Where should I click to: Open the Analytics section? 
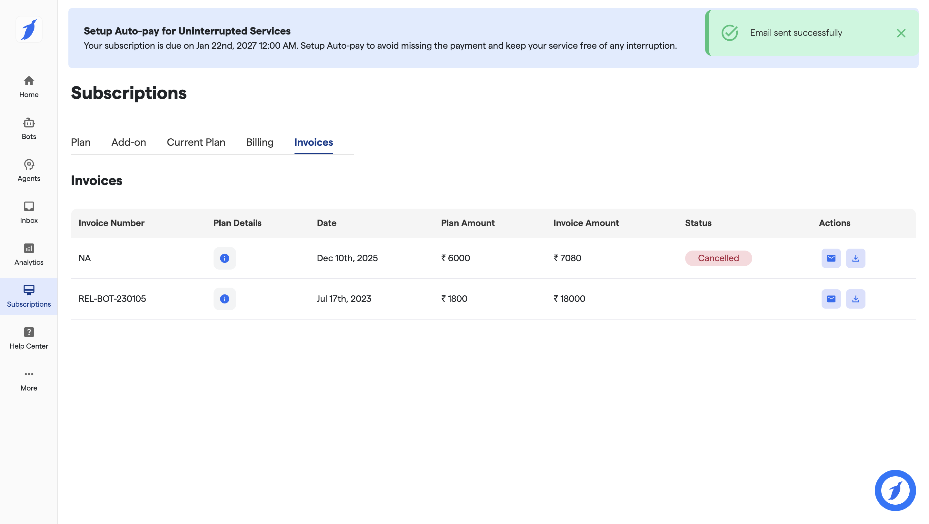[29, 254]
